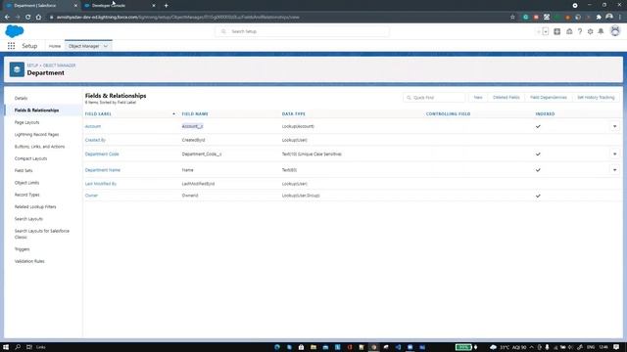Open Windows taskbar Search
Screen dimensions: 627x352
point(18,347)
